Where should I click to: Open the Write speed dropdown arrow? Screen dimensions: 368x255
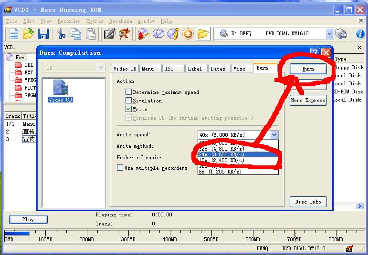(x=274, y=135)
